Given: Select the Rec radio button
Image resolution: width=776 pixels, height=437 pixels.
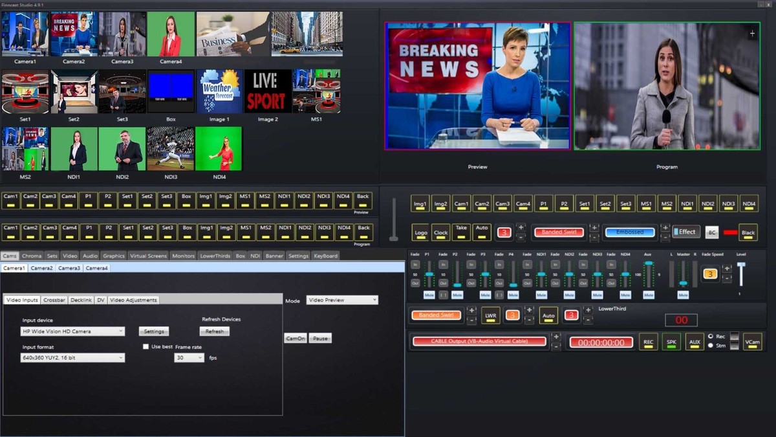Looking at the screenshot, I should [711, 337].
